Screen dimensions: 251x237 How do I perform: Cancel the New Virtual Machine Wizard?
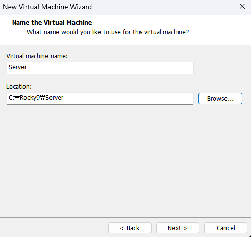pyautogui.click(x=225, y=228)
